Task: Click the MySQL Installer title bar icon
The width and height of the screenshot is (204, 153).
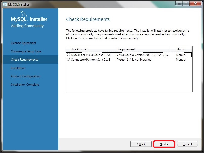Action: tap(5, 4)
